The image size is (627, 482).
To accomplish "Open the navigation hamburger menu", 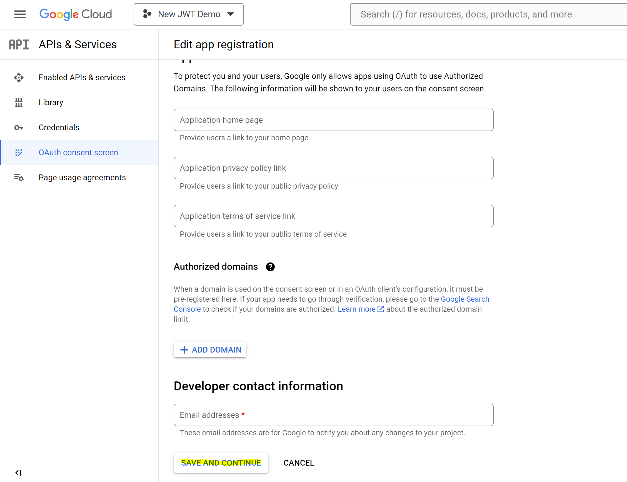I will (x=19, y=14).
